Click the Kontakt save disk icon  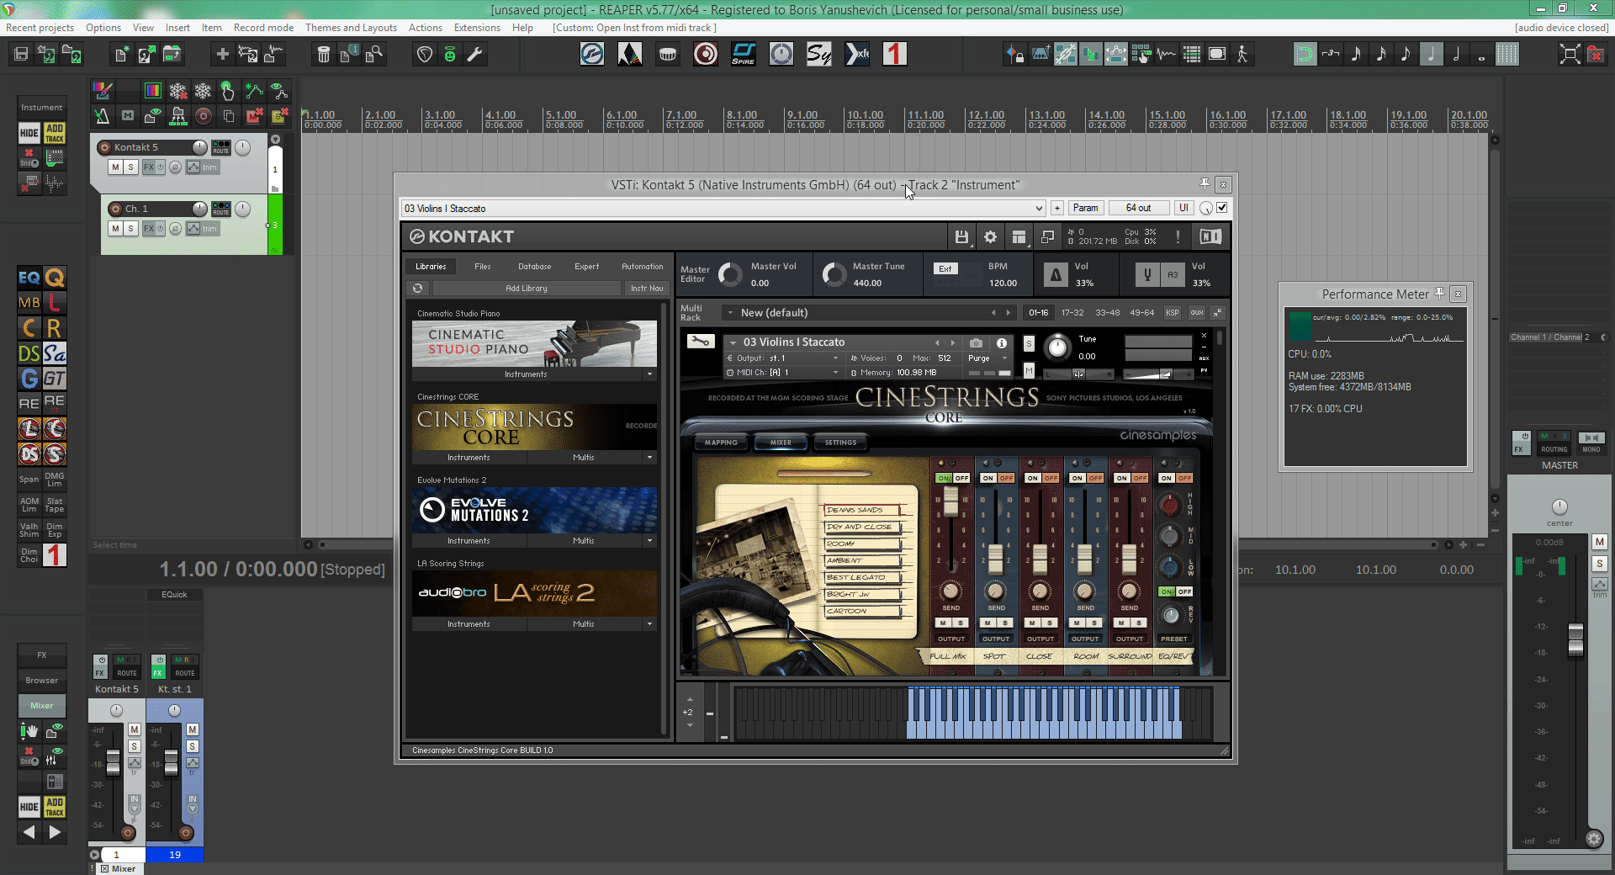pyautogui.click(x=961, y=237)
